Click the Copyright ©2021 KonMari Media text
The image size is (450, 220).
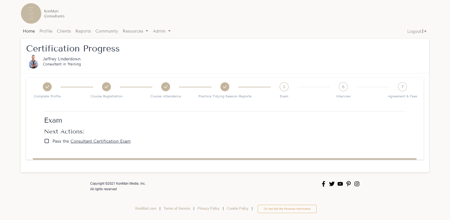tap(118, 184)
